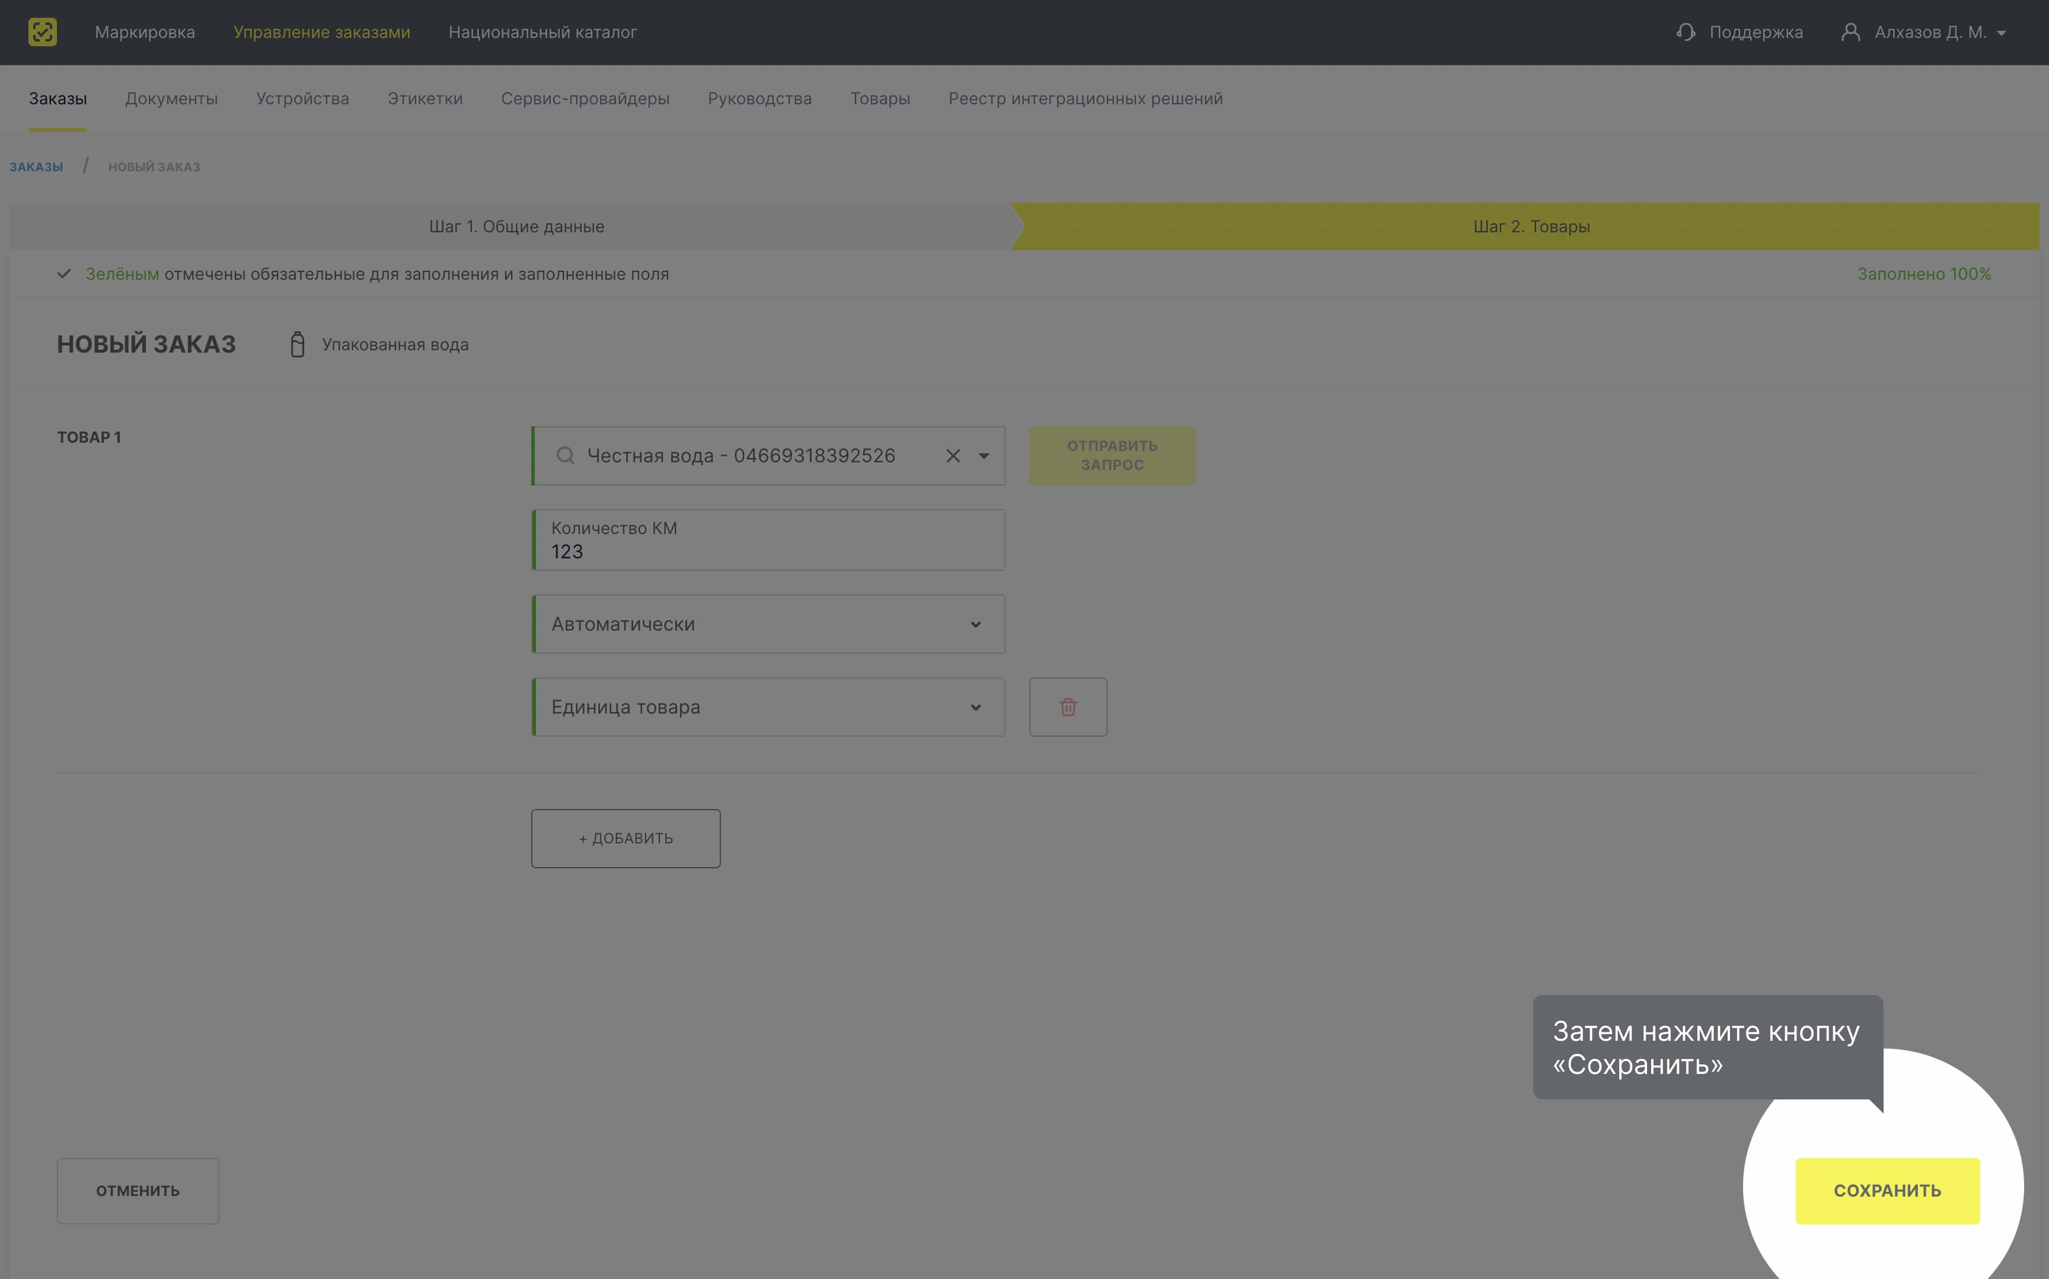Screen dimensions: 2049x1279
Task: Click the + ДОБАВИТЬ button
Action: (x=626, y=838)
